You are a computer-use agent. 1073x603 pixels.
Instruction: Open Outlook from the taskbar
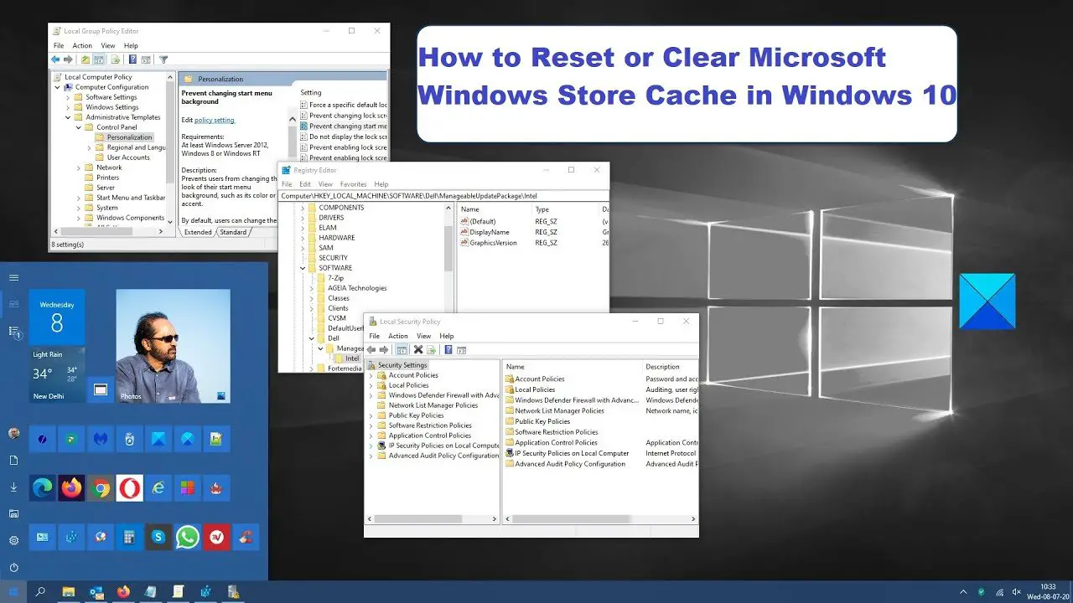pos(96,591)
